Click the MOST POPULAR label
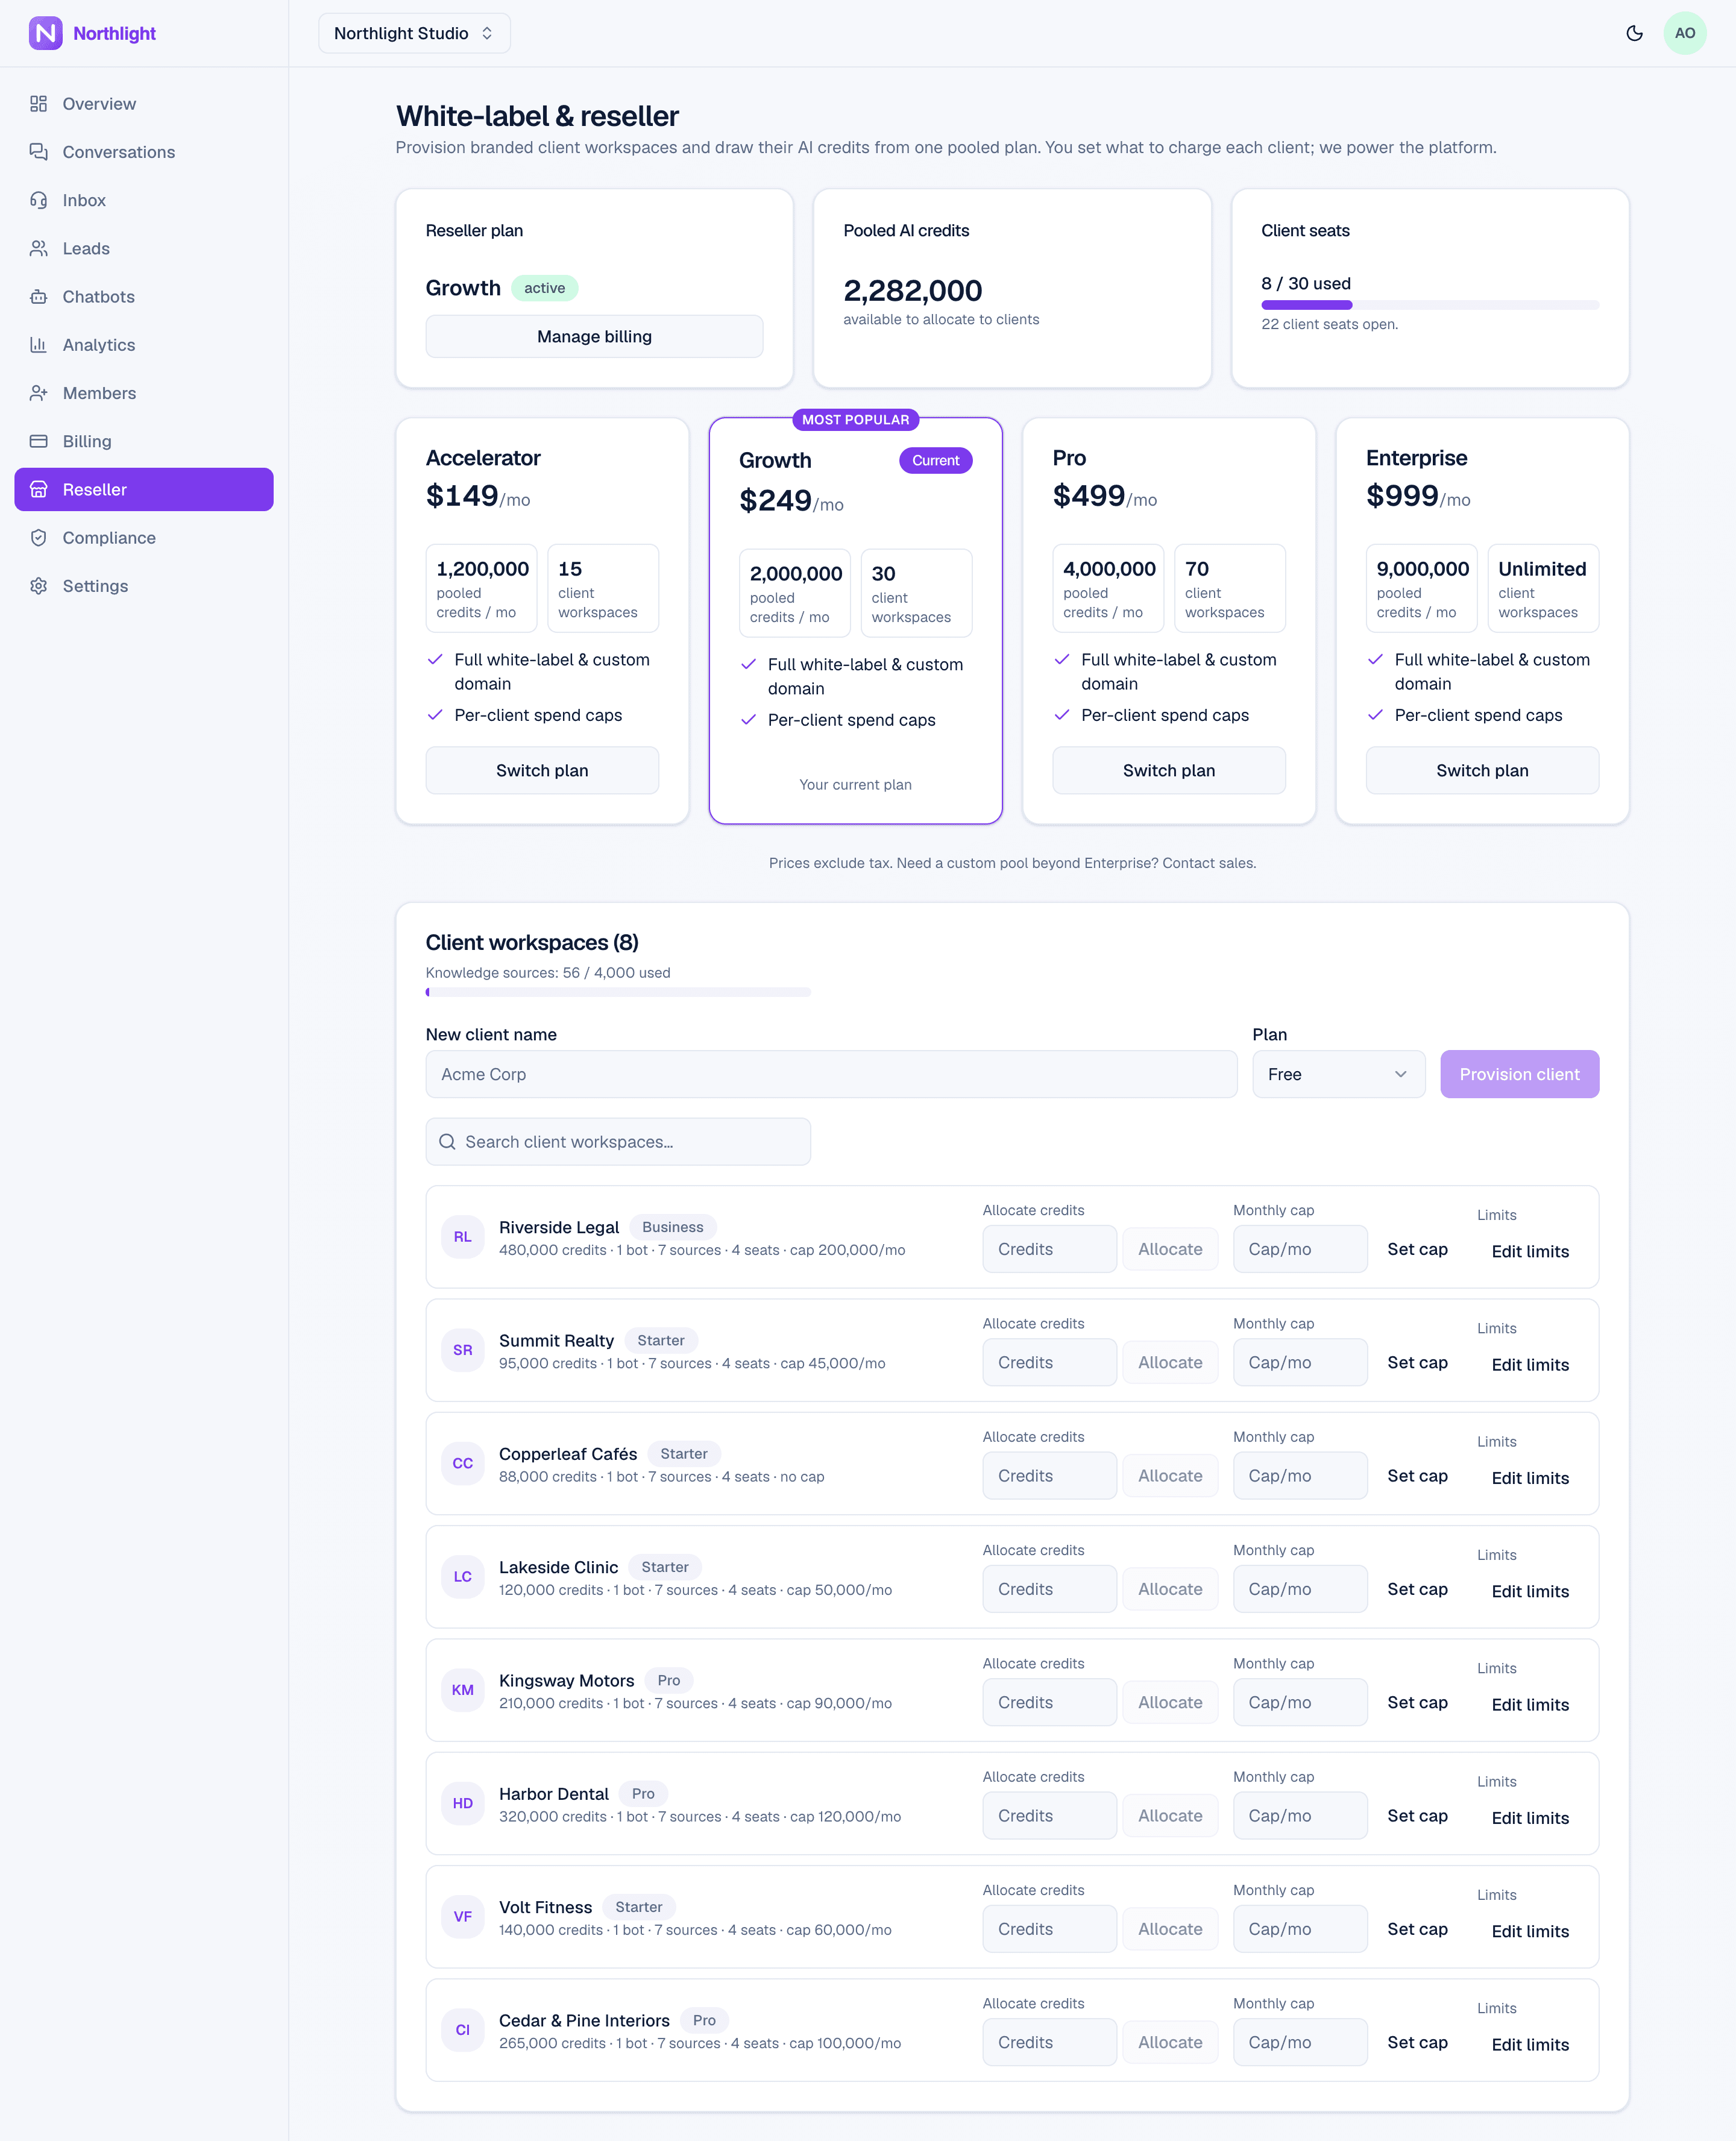This screenshot has height=2141, width=1736. [x=855, y=420]
